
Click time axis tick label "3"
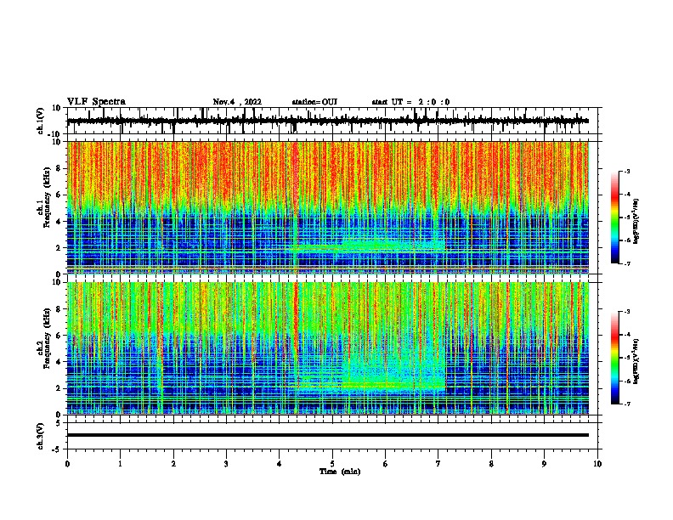(x=226, y=464)
